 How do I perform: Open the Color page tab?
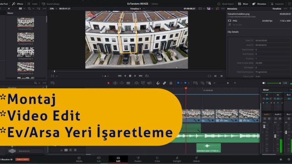[157, 159]
